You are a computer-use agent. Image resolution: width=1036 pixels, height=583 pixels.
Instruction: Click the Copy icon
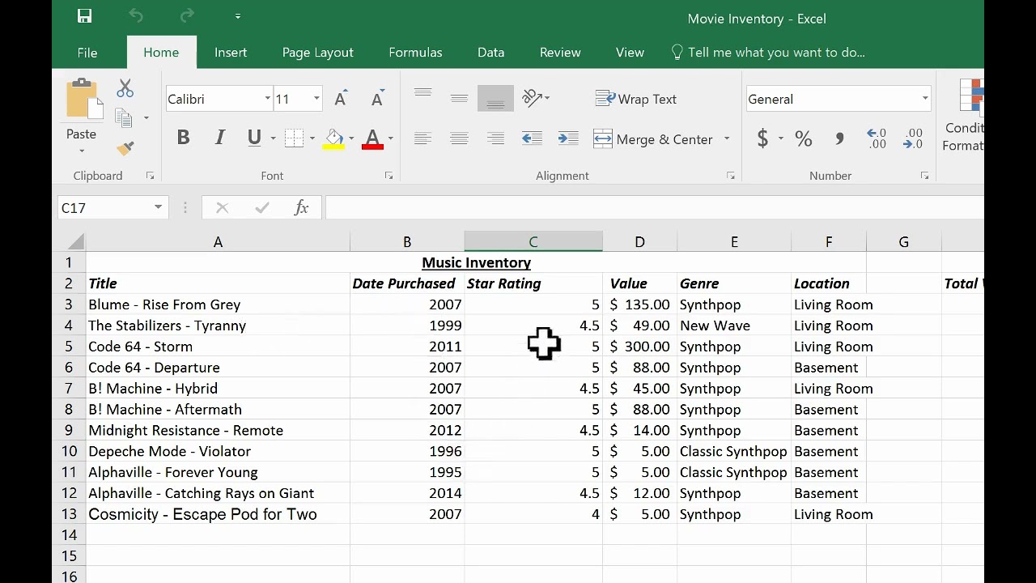pyautogui.click(x=124, y=118)
